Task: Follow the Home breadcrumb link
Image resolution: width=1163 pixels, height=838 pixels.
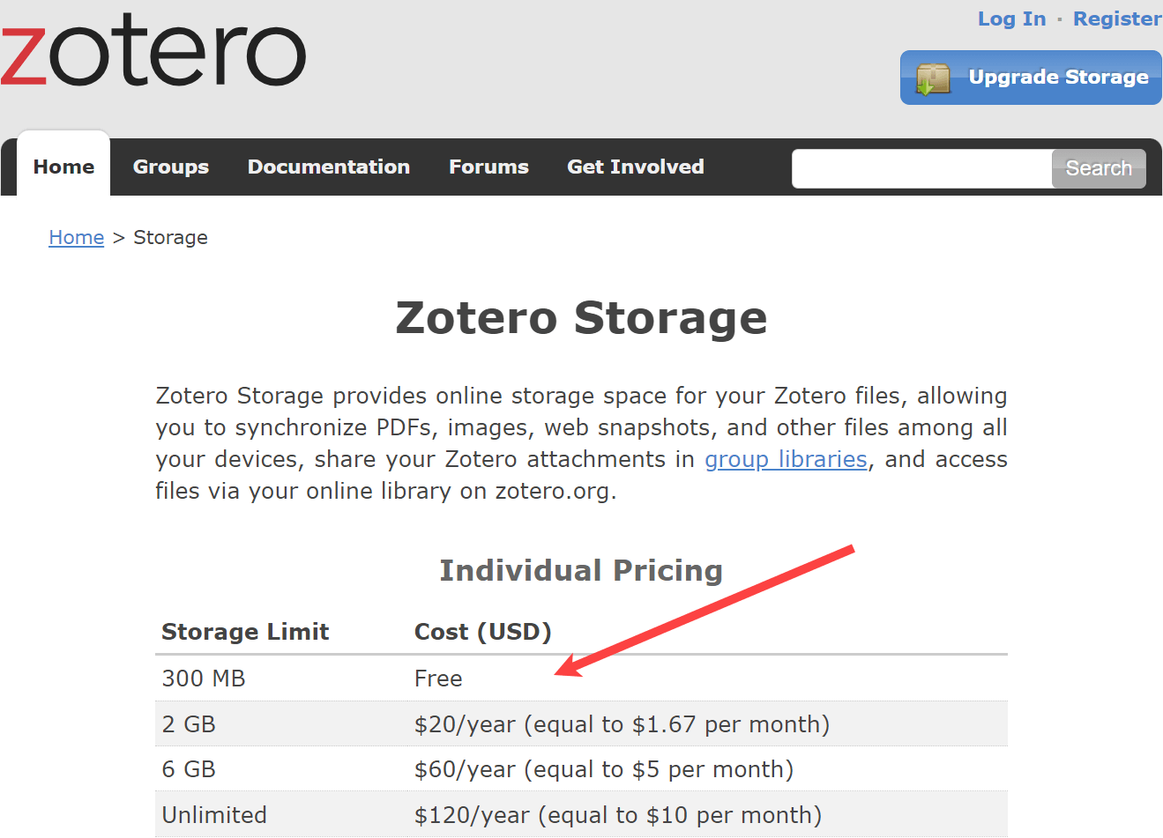Action: (x=76, y=237)
